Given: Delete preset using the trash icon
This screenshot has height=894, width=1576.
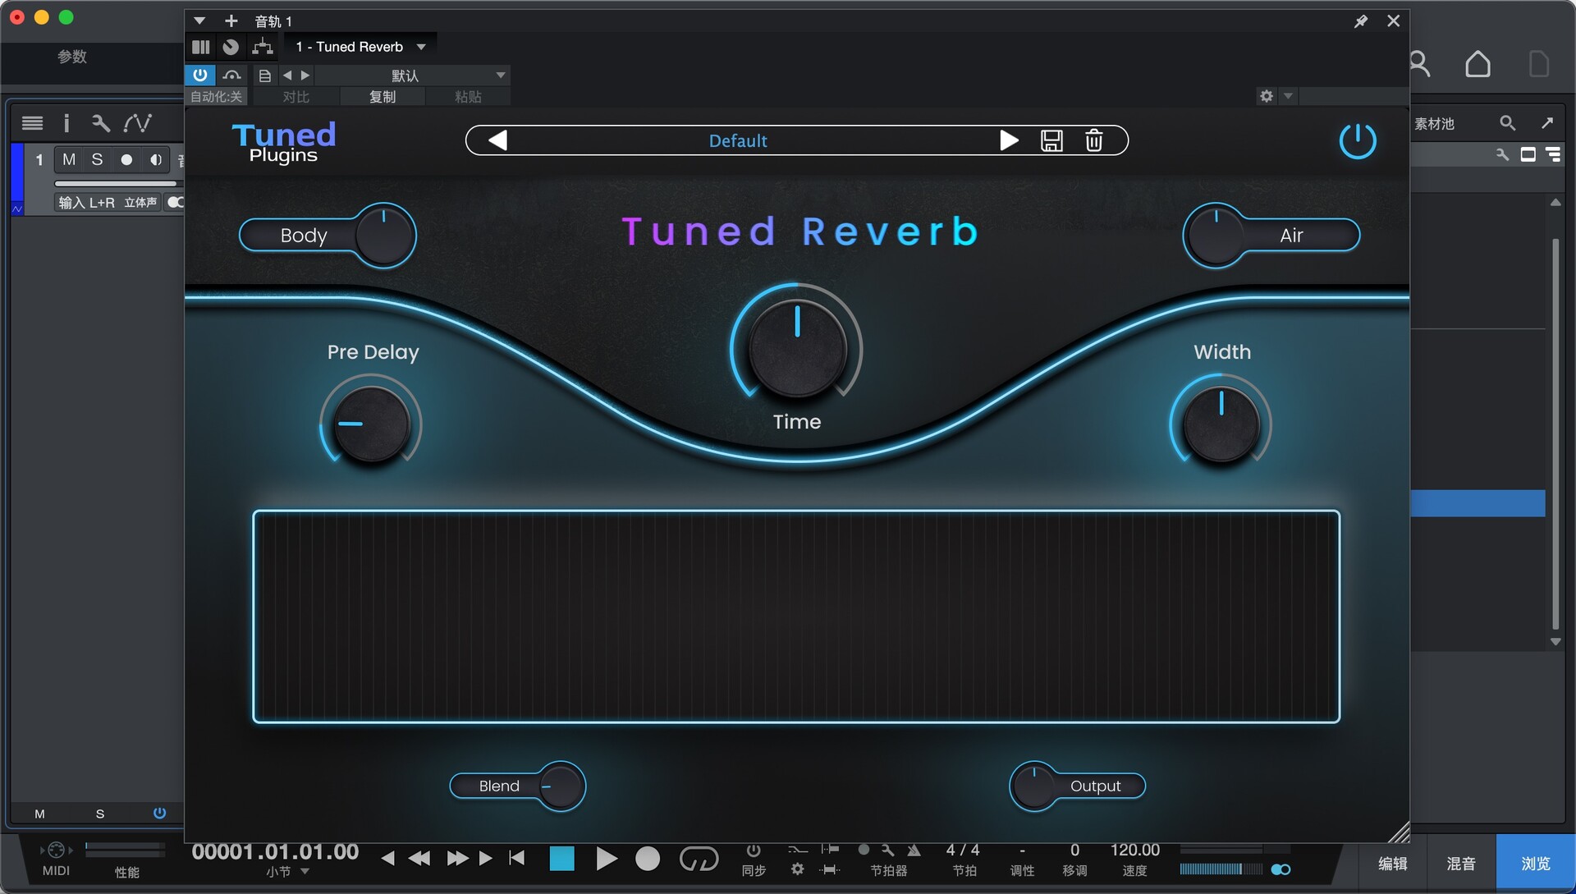Looking at the screenshot, I should [1093, 141].
